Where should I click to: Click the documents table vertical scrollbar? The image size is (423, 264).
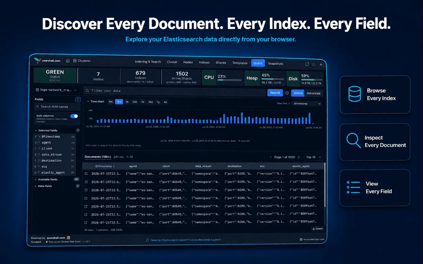click(x=325, y=185)
